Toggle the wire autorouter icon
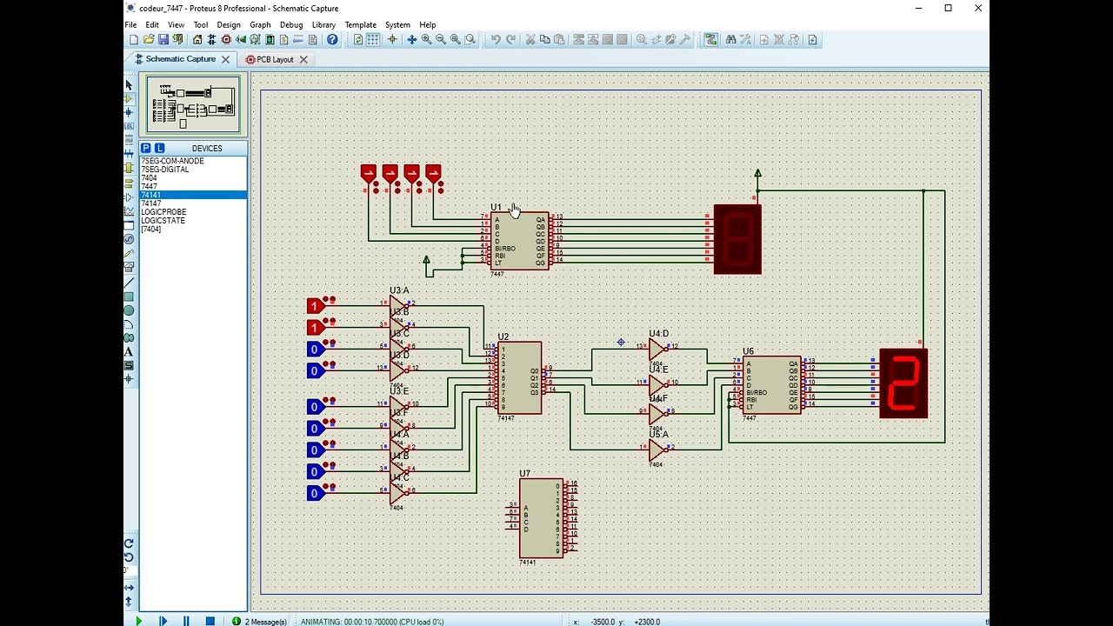This screenshot has width=1113, height=626. pyautogui.click(x=711, y=39)
